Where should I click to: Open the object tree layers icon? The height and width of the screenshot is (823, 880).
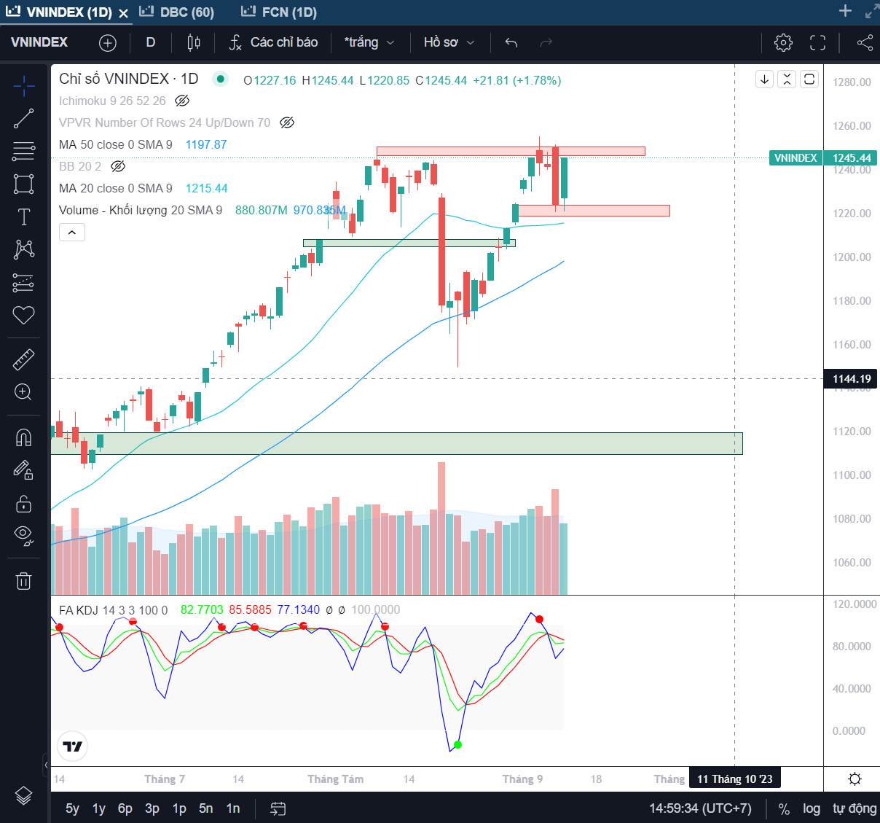[x=23, y=795]
